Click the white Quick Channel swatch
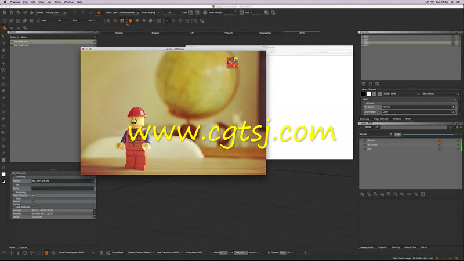 [x=369, y=94]
